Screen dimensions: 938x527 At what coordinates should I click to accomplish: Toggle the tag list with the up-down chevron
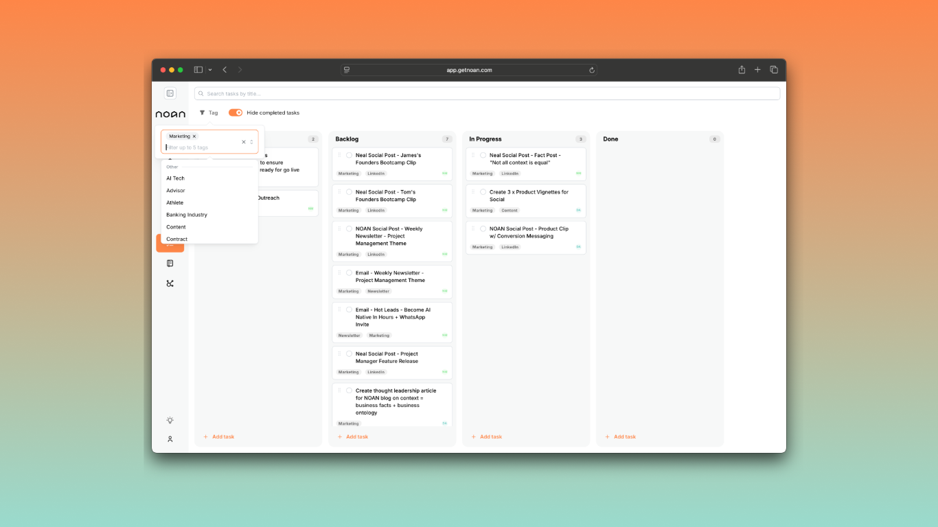coord(251,142)
